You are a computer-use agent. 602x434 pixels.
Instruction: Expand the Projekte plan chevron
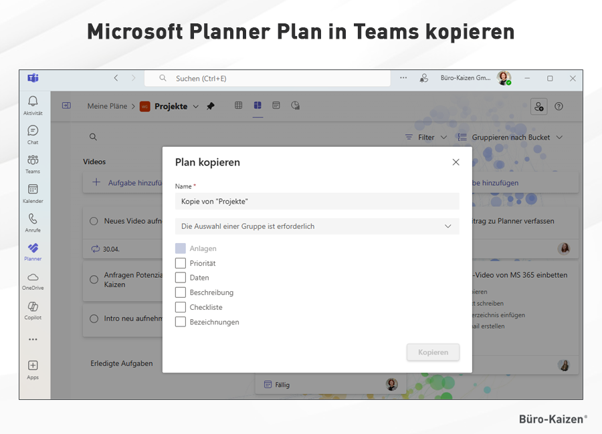tap(196, 107)
